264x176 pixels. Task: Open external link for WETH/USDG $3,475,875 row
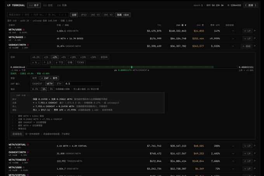coord(255,31)
